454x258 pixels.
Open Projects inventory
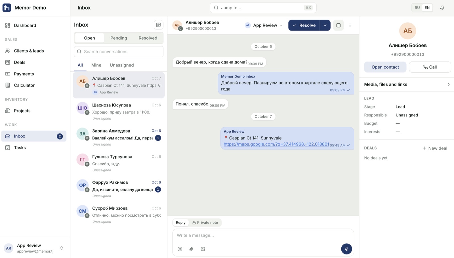click(34, 111)
